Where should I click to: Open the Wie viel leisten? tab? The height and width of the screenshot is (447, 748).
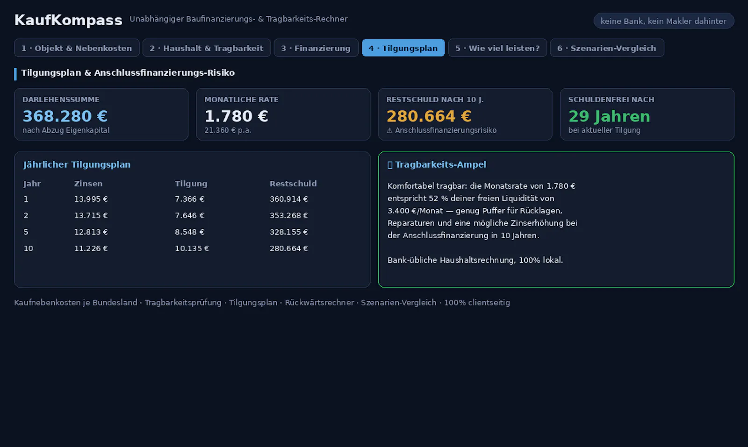pyautogui.click(x=497, y=48)
